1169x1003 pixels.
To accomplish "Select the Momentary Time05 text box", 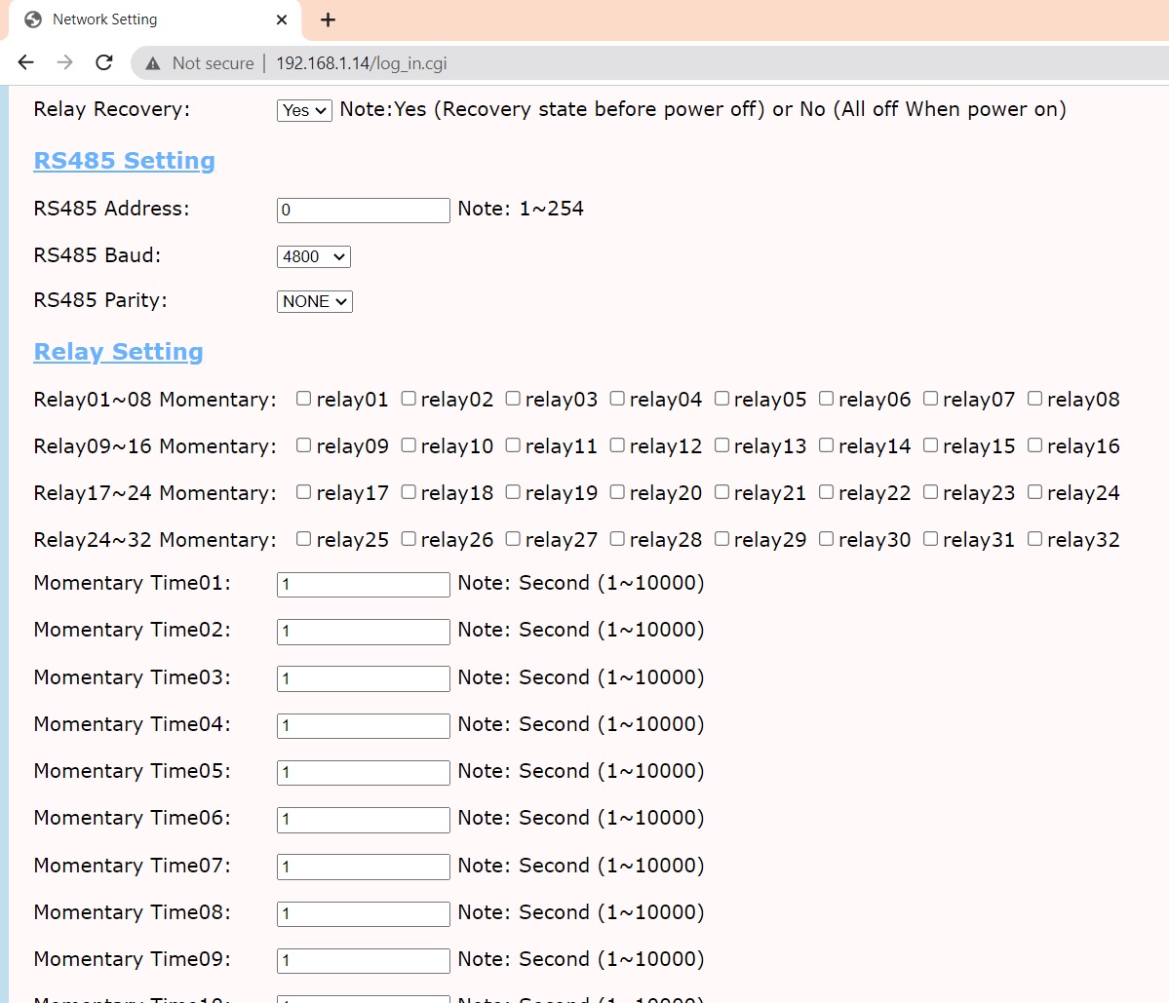I will pyautogui.click(x=363, y=772).
